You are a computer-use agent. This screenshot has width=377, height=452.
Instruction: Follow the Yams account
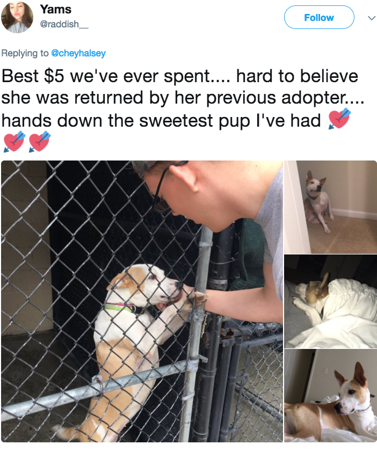[319, 17]
